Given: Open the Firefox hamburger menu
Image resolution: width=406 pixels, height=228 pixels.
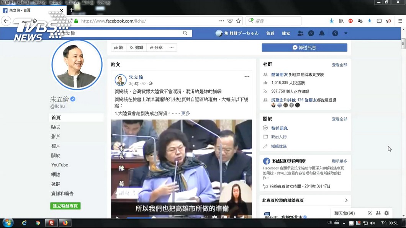Looking at the screenshot, I should point(400,21).
